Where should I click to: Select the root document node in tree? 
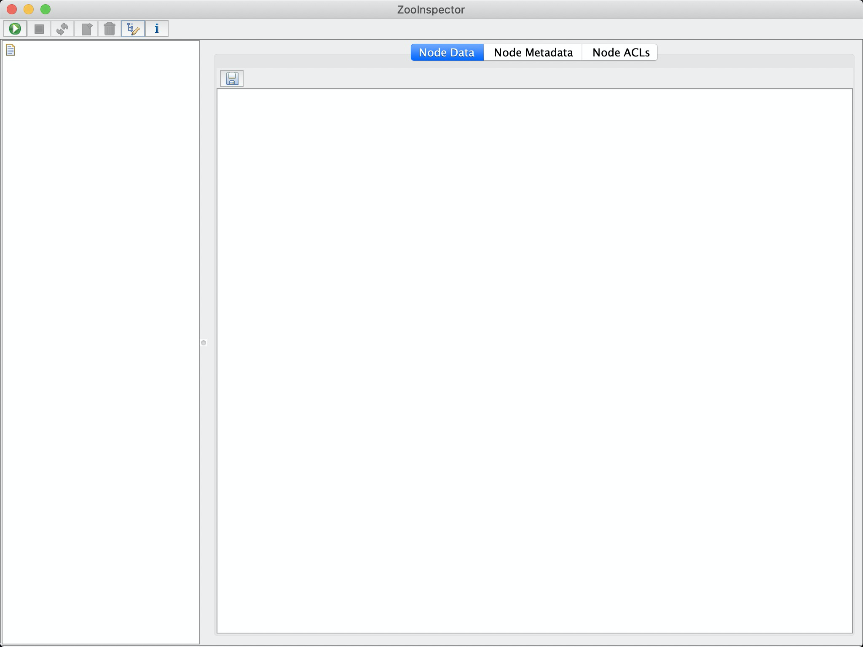11,50
